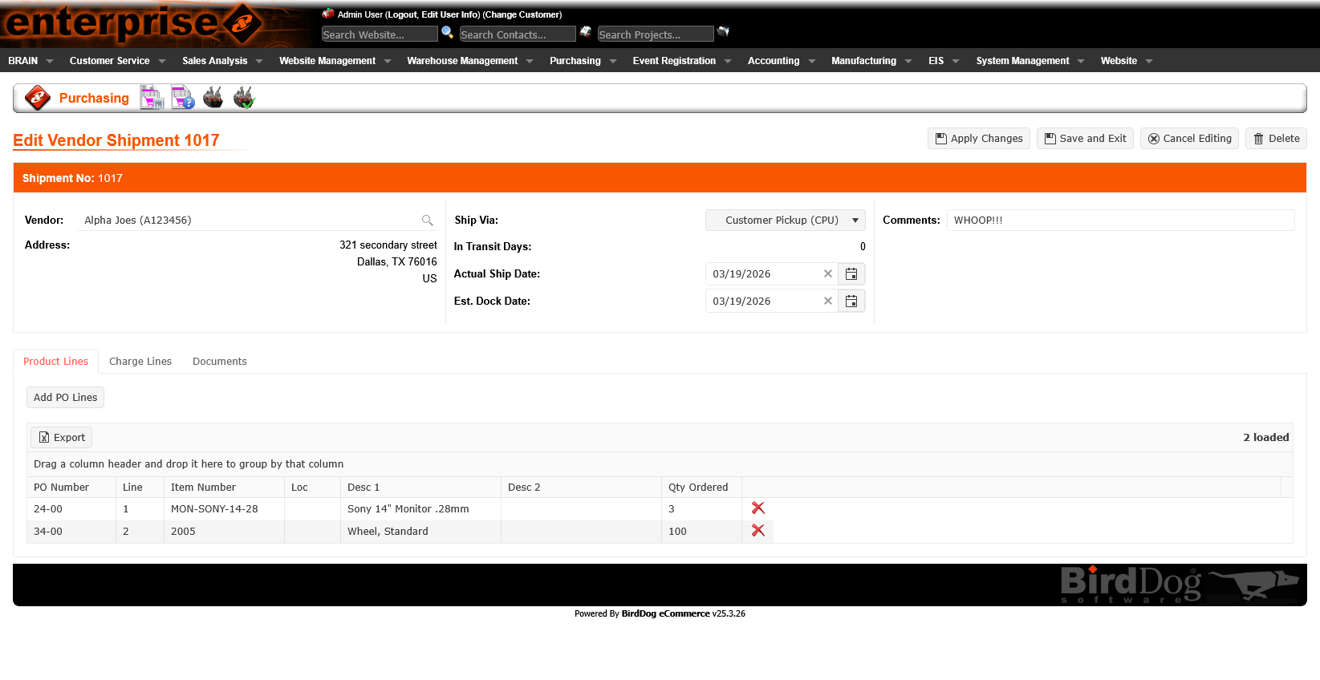
Task: Expand the Sales Analysis menu
Action: [x=222, y=61]
